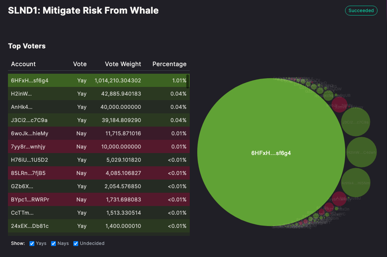Click the large 6HFxH...sf6g4 voter bubble
This screenshot has height=257, width=387.
point(271,153)
